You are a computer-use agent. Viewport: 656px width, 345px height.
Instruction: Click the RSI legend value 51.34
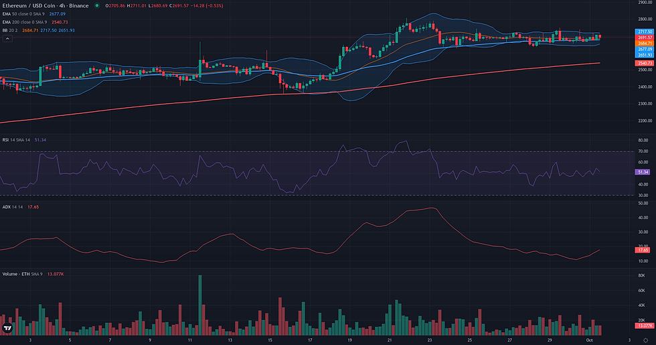click(x=40, y=140)
